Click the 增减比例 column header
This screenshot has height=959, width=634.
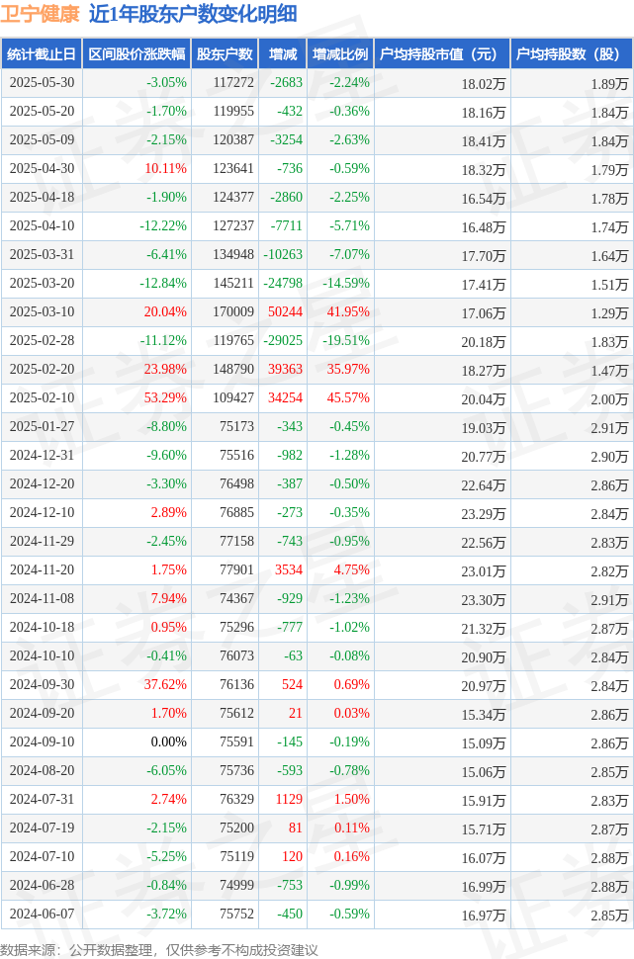coord(340,54)
